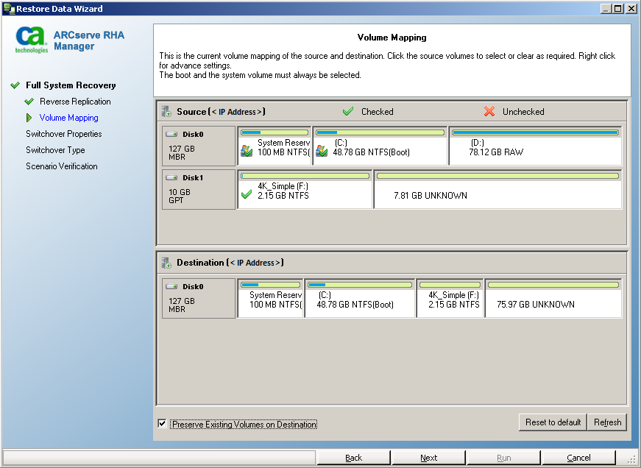Click the source Disk0 drive icon
This screenshot has height=468, width=641.
[x=171, y=135]
